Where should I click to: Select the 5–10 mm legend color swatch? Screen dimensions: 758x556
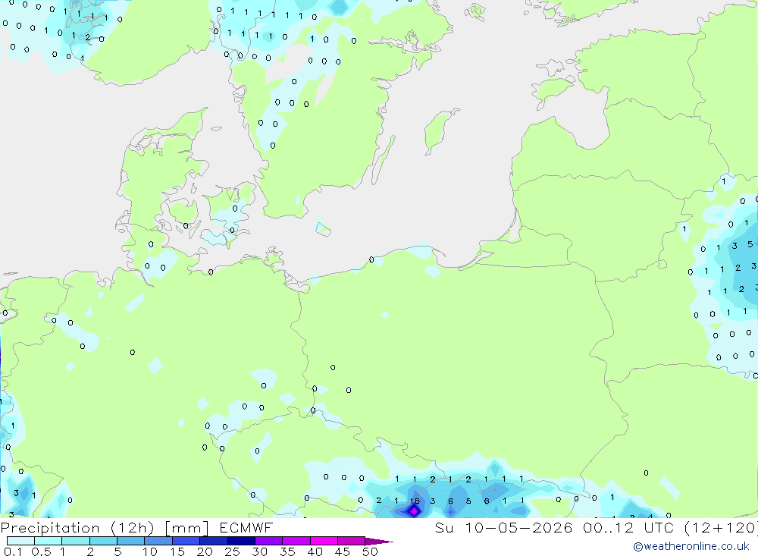click(x=131, y=541)
